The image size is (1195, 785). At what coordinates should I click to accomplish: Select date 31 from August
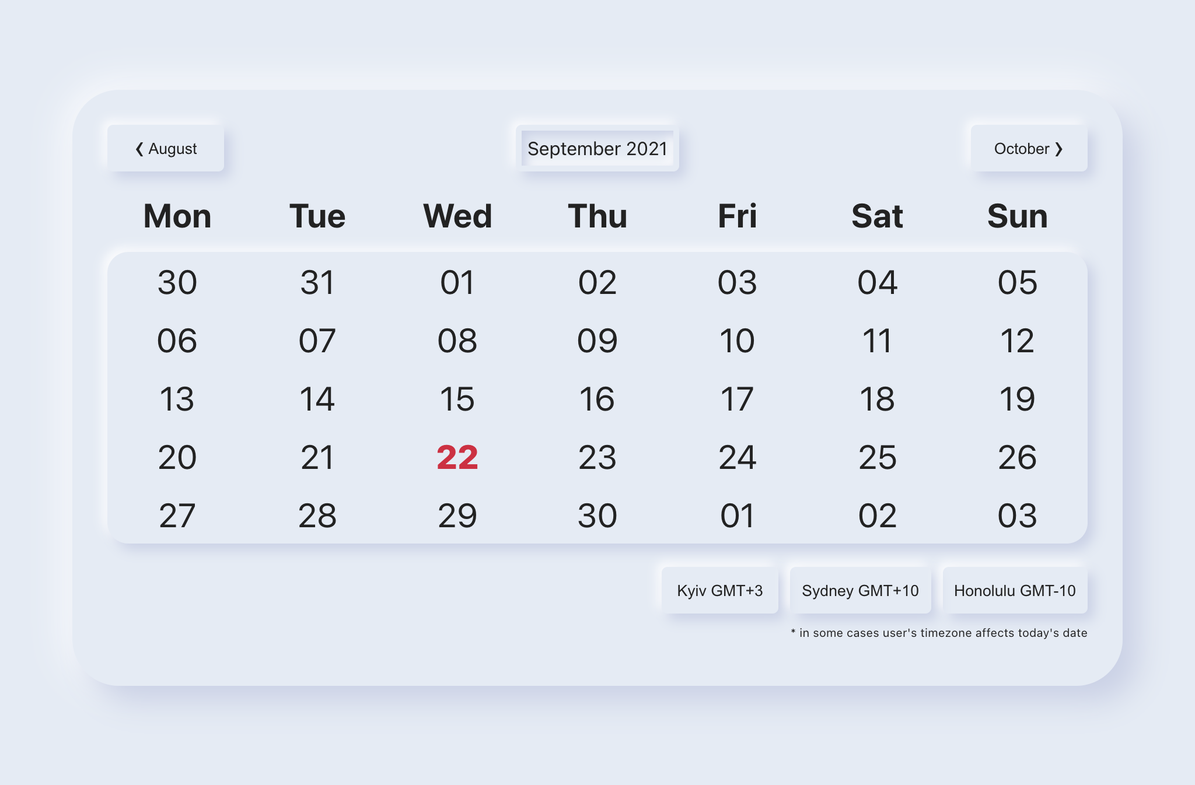[x=317, y=282]
